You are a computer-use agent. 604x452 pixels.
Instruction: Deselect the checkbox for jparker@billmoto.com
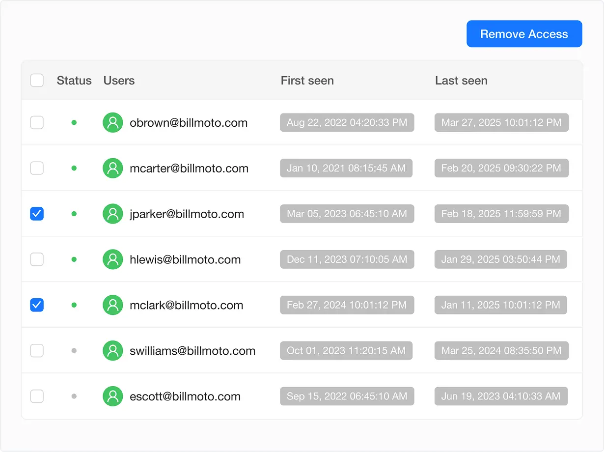click(x=37, y=214)
